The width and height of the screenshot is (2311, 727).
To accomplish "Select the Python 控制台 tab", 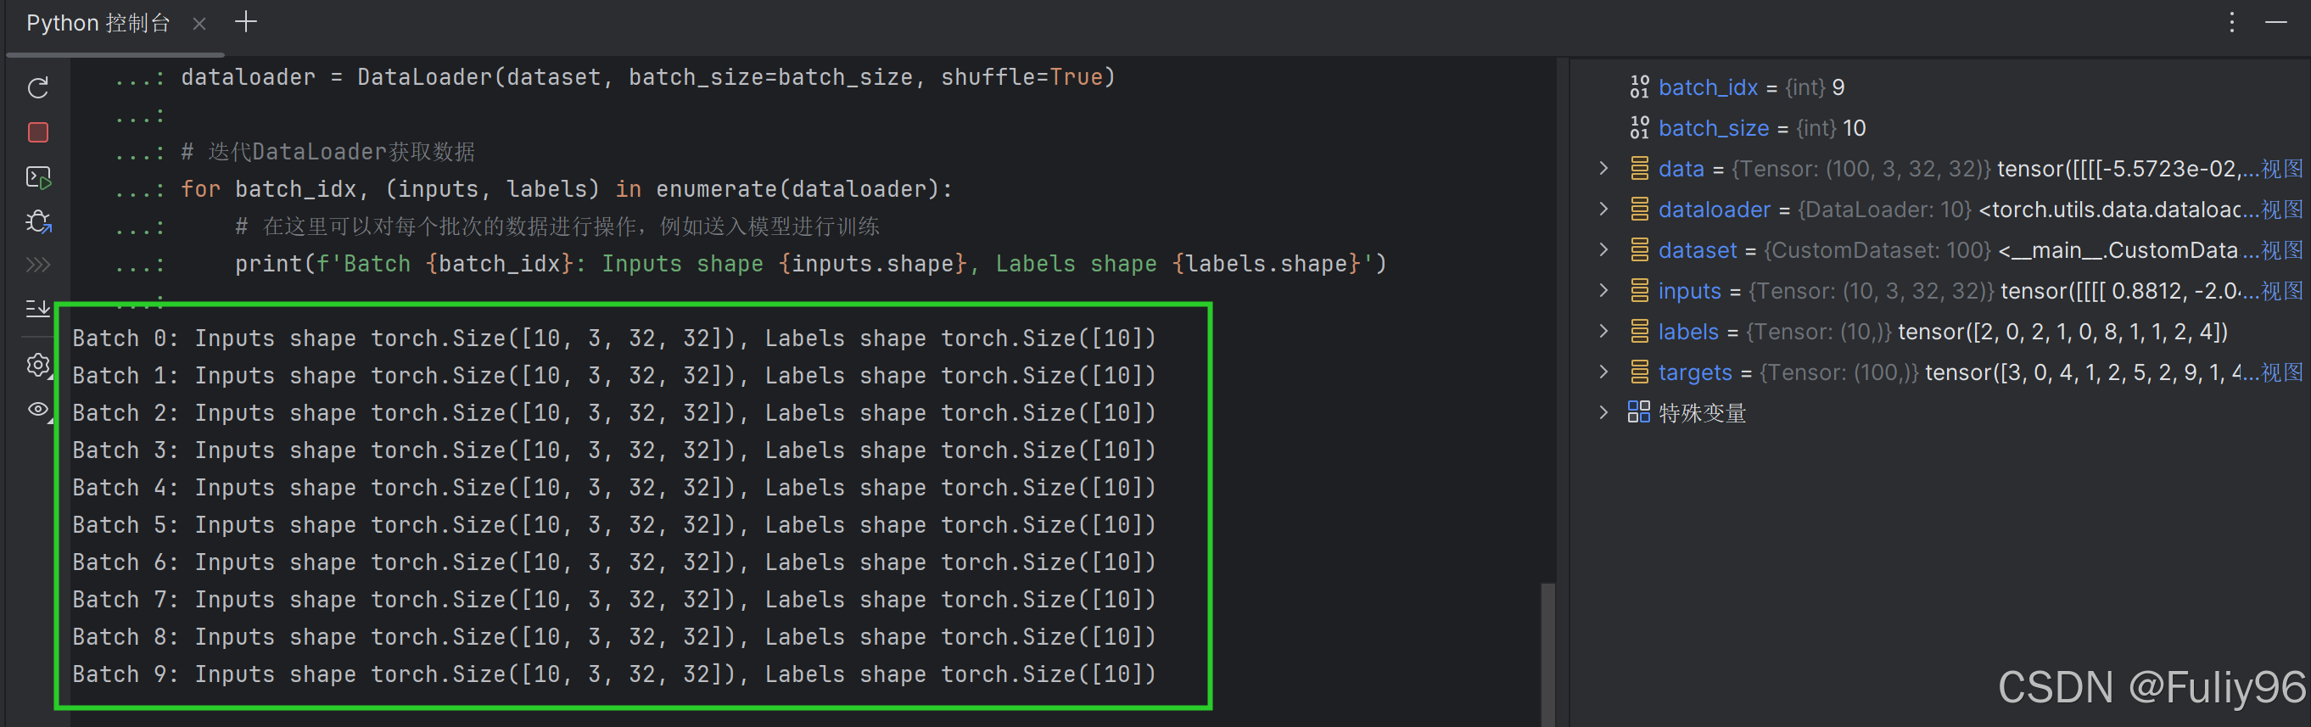I will (98, 24).
